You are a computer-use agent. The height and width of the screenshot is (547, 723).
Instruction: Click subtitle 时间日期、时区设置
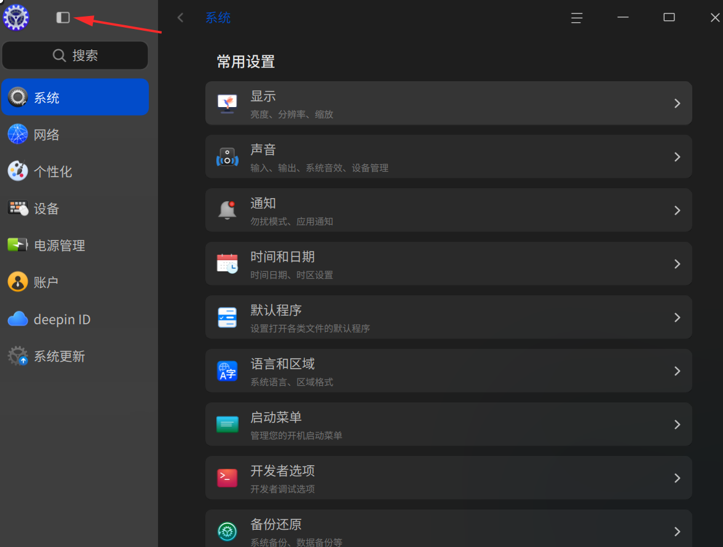click(291, 275)
